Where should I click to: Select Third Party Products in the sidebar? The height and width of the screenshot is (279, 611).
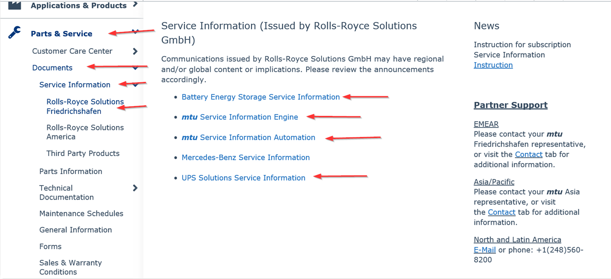83,153
